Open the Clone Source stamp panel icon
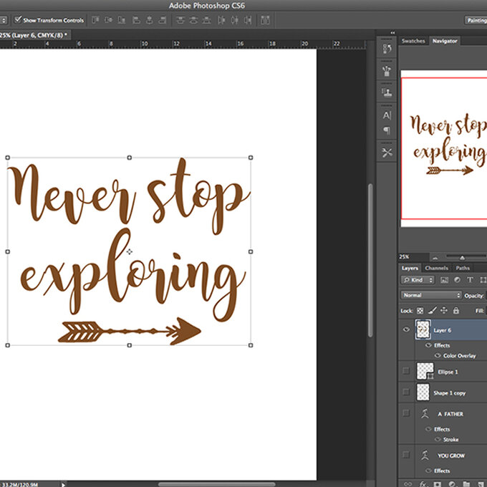Image resolution: width=487 pixels, height=487 pixels. pos(387,92)
